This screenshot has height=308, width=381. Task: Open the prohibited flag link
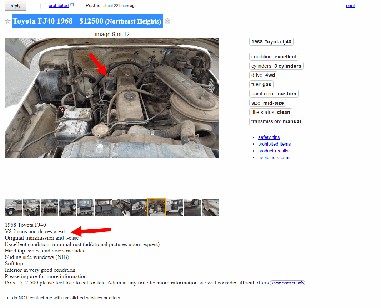pyautogui.click(x=59, y=6)
